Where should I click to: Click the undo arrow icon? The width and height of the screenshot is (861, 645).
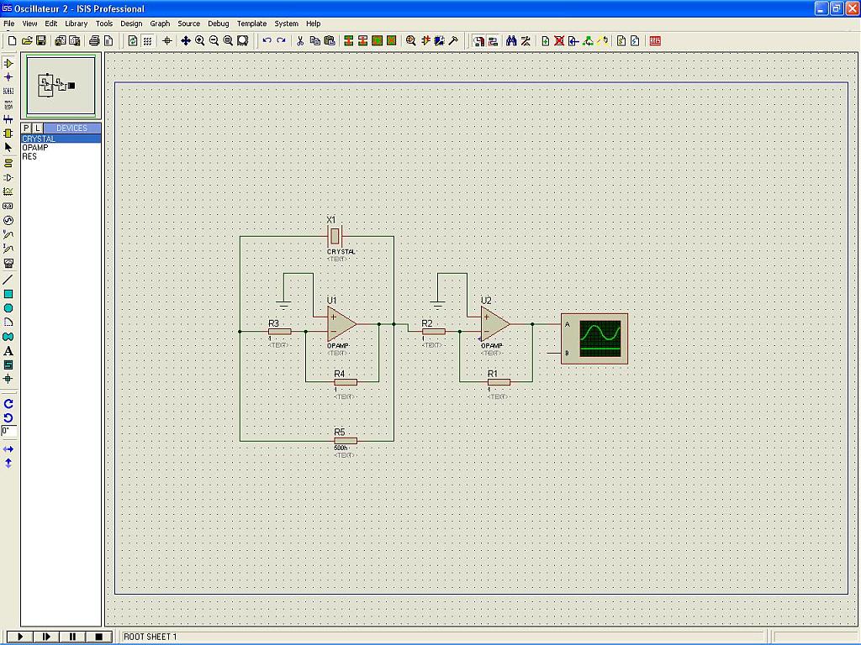click(x=267, y=40)
